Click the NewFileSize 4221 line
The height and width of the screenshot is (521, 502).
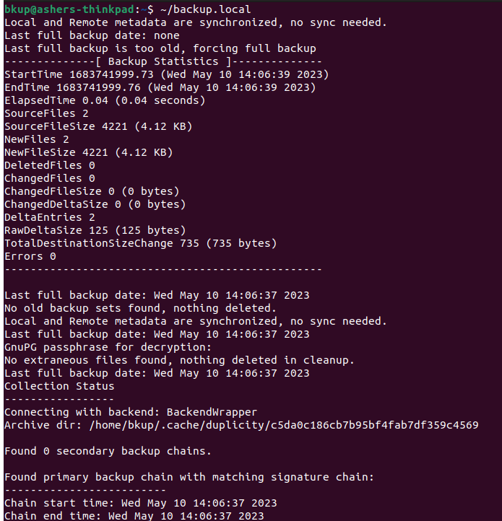pos(89,152)
